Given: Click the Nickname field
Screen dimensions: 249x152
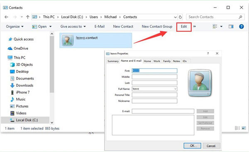Looking at the screenshot, I should coord(154,101).
